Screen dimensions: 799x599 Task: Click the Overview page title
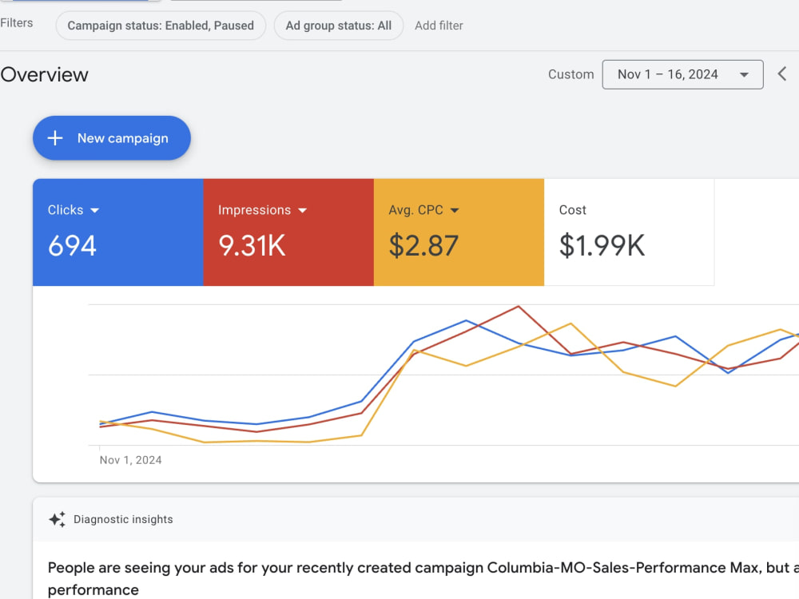pos(44,74)
